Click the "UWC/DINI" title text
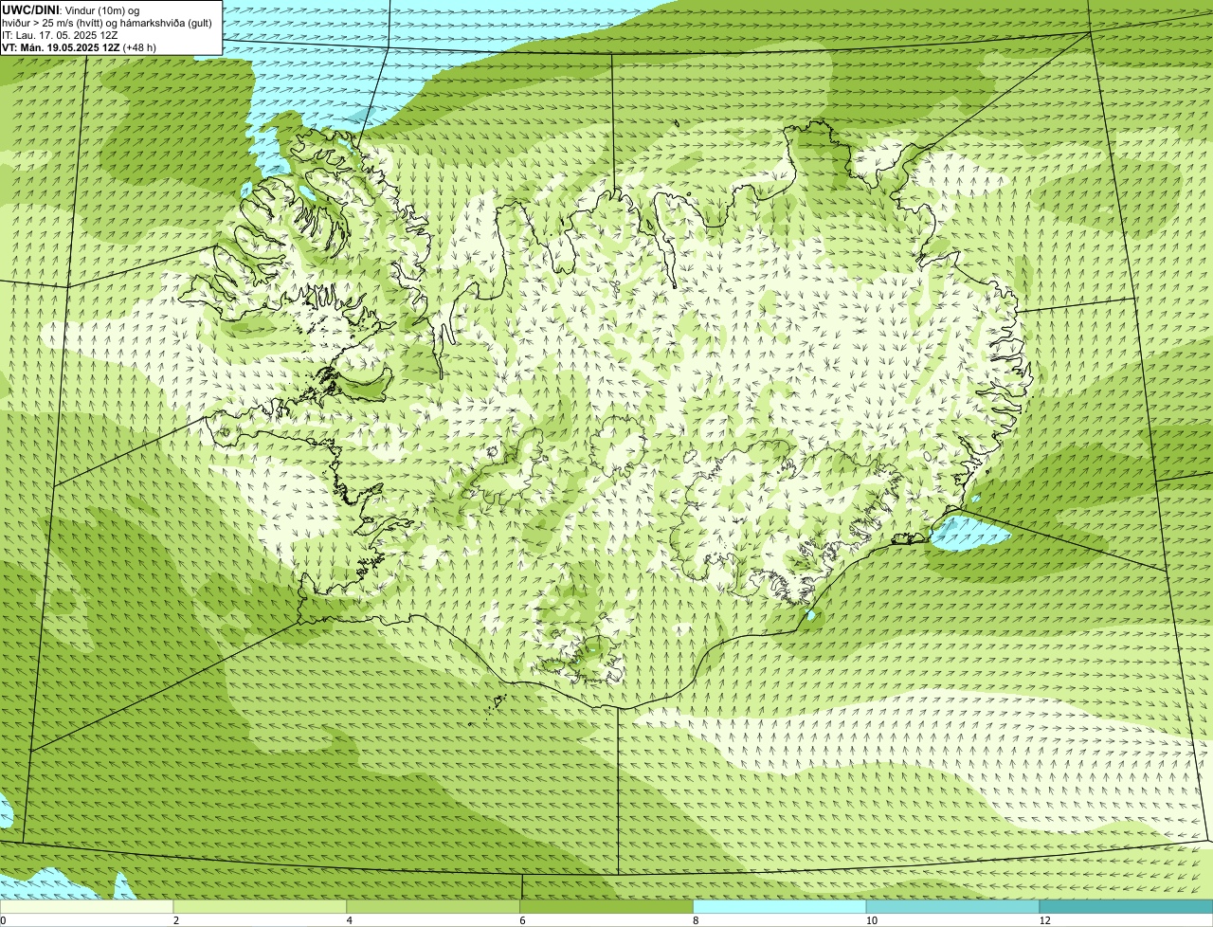The height and width of the screenshot is (927, 1213). (x=30, y=9)
